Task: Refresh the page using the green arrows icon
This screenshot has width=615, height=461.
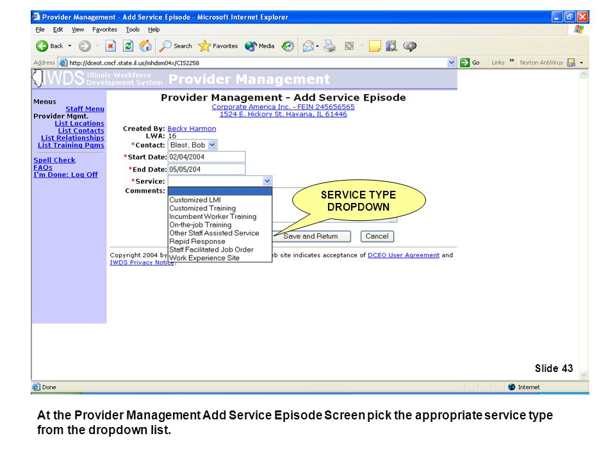Action: [128, 46]
